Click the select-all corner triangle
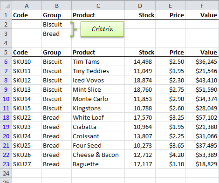219x183 pixels. 6,6
